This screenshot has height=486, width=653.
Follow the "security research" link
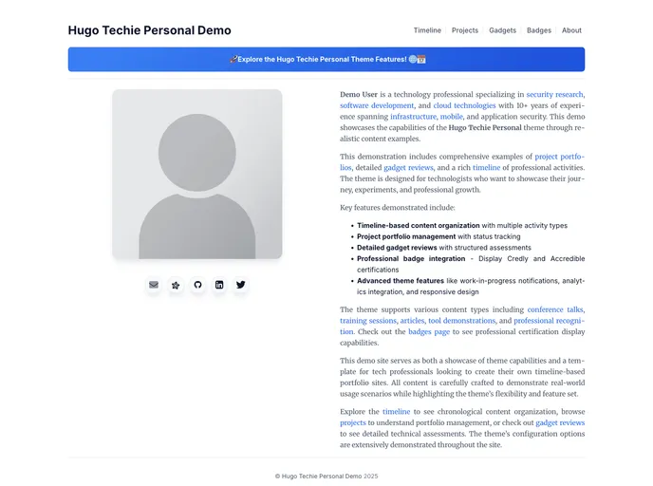click(555, 95)
